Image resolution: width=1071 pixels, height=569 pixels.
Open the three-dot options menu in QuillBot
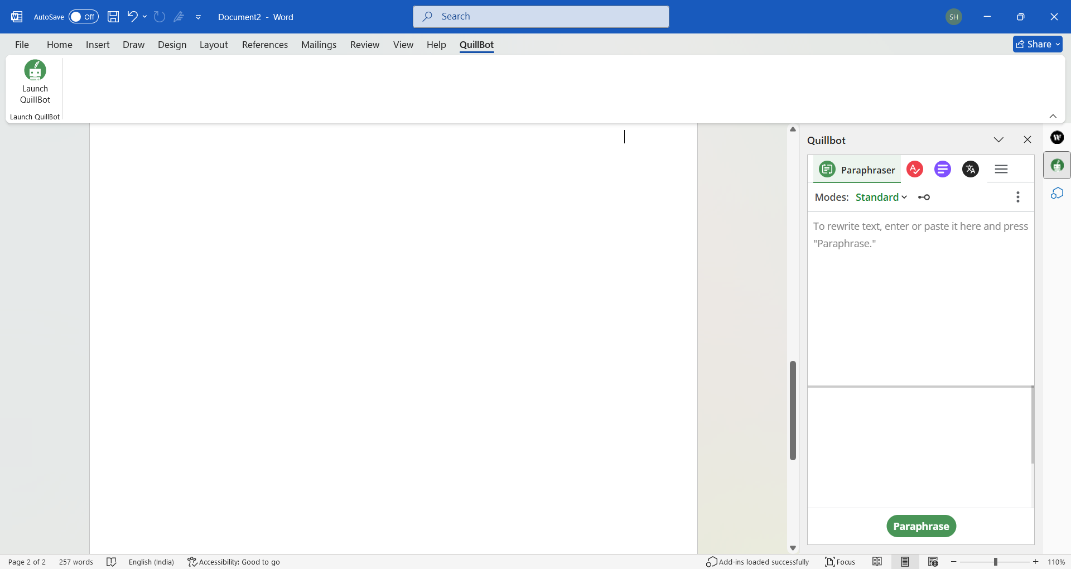[x=1018, y=197]
